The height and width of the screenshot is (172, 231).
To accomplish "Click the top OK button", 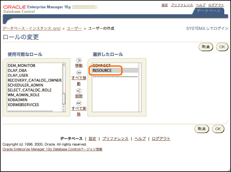I will (222, 47).
